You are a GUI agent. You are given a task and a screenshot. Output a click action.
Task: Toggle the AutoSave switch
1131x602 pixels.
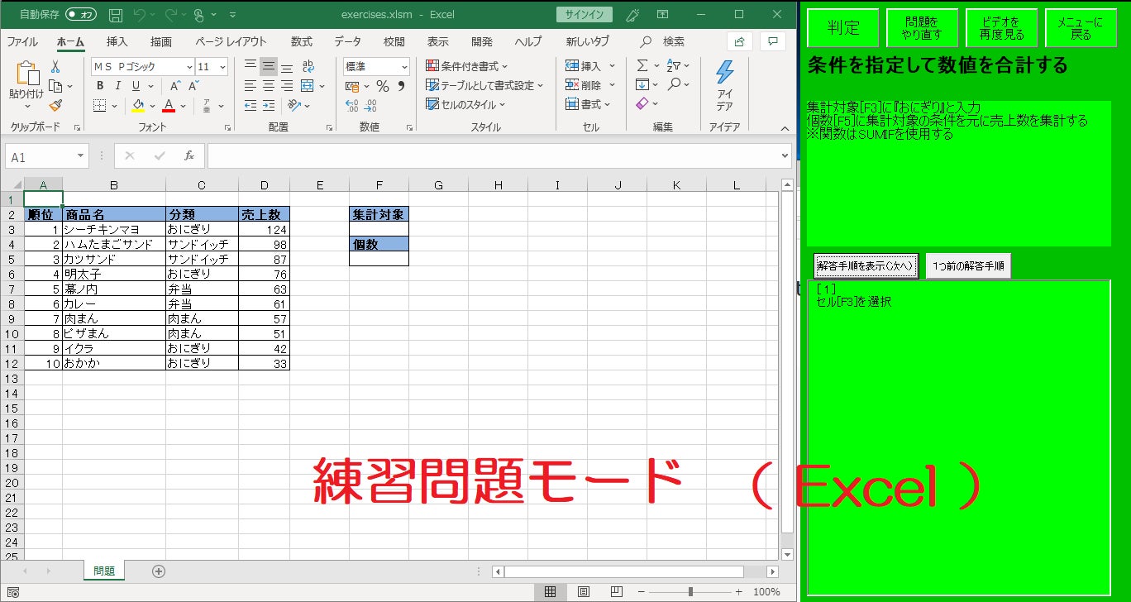pyautogui.click(x=81, y=14)
